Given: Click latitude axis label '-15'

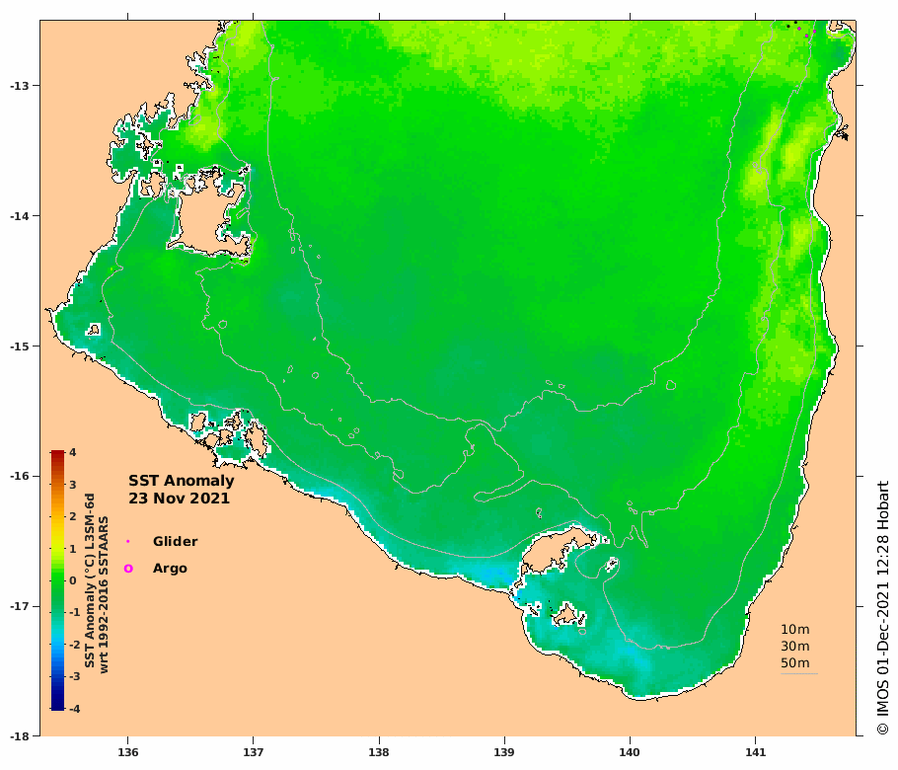Looking at the screenshot, I should pyautogui.click(x=19, y=346).
